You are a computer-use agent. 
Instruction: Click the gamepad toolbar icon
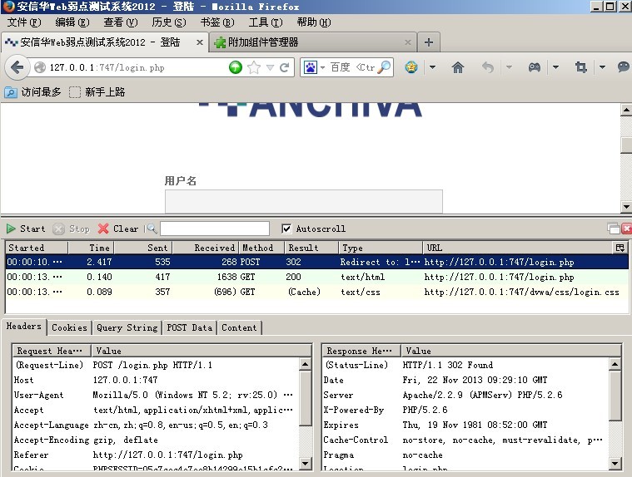pos(535,67)
